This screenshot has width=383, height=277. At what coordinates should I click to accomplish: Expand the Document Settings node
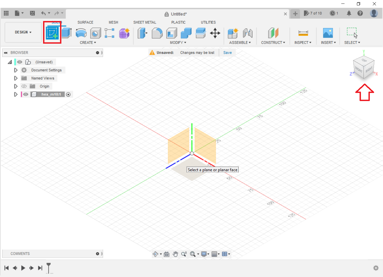[16, 70]
